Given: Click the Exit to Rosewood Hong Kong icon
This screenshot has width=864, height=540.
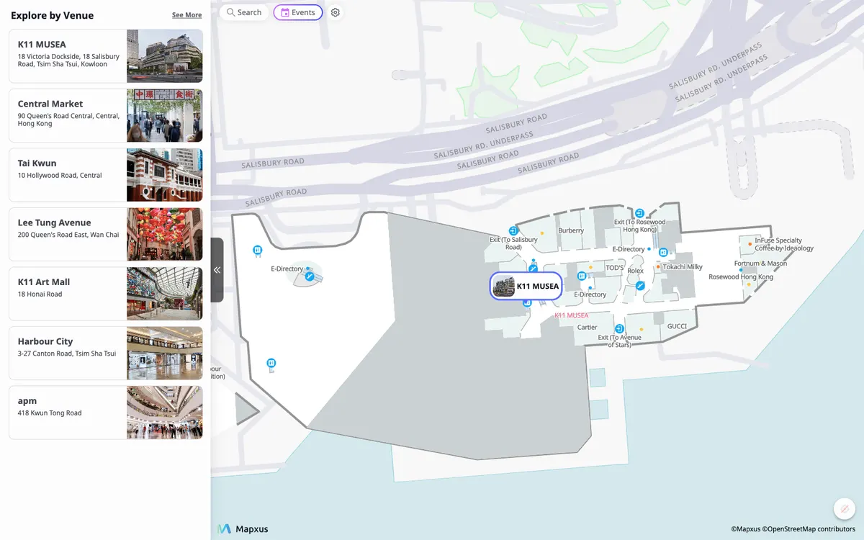Looking at the screenshot, I should coord(639,213).
